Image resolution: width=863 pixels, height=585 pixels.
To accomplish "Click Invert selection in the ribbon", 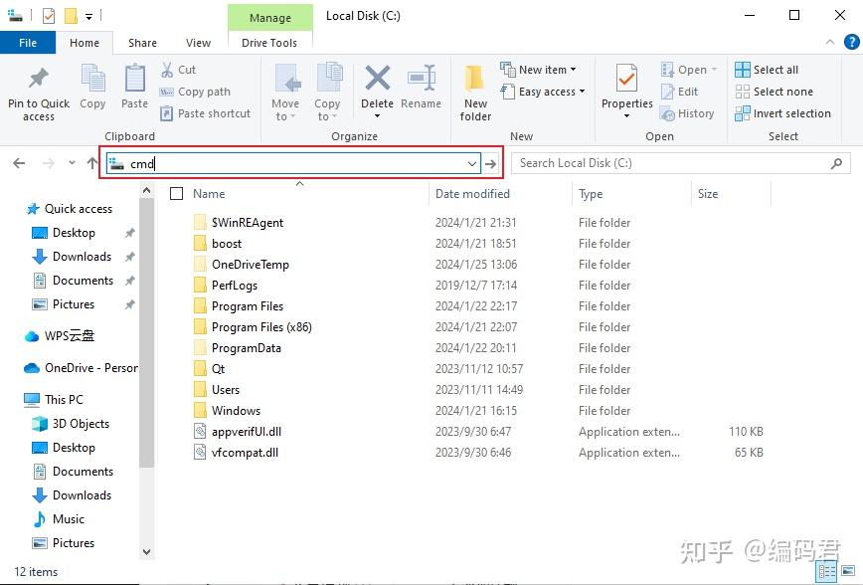I will click(x=783, y=113).
